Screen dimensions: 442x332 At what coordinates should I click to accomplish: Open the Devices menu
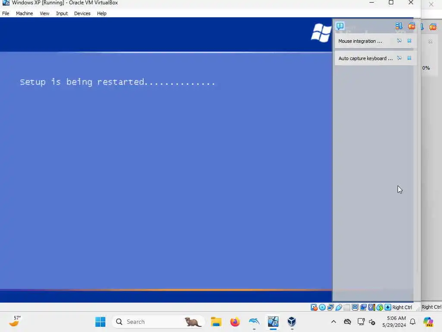82,13
